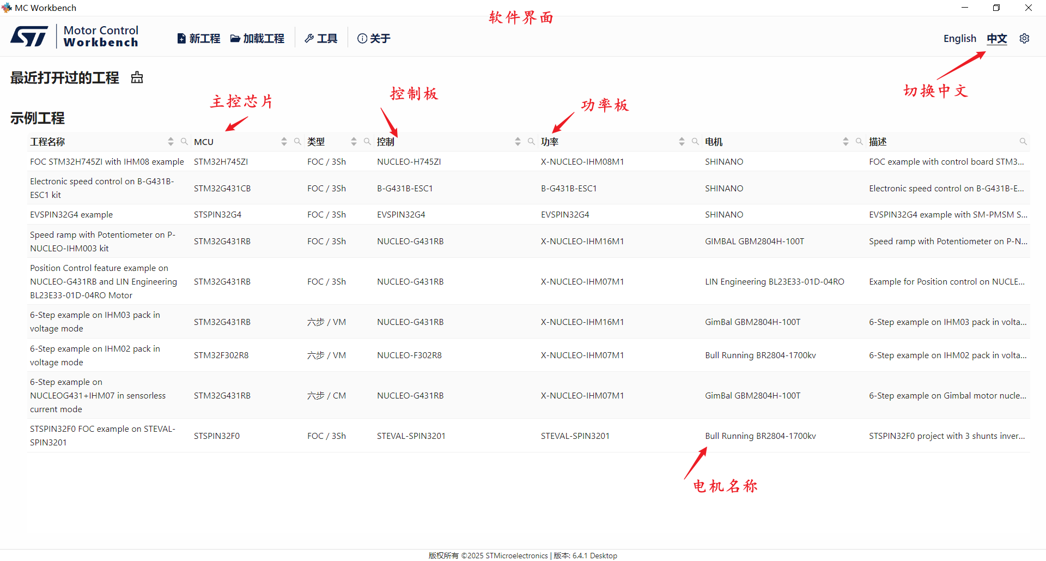The height and width of the screenshot is (561, 1046).
Task: Sort by 工程名称 column arrows
Action: click(171, 142)
